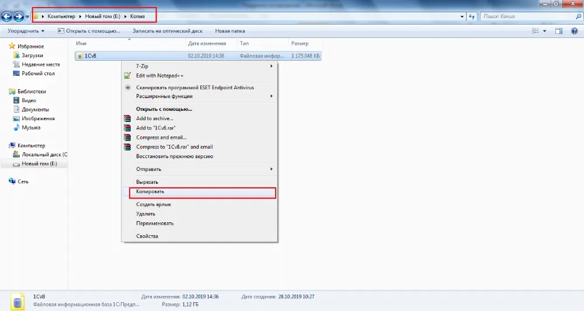Open the recent locations dropdown beside Forward
The width and height of the screenshot is (584, 311).
27,17
